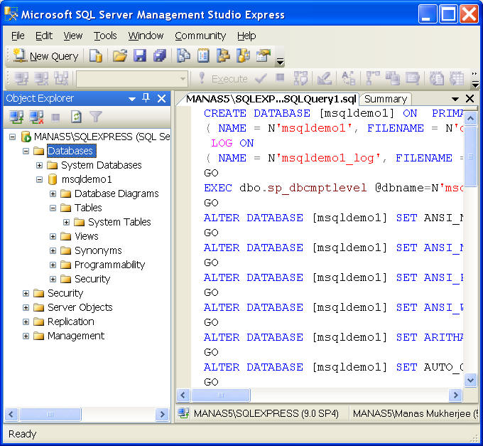Click the Save All icon
The image size is (483, 446).
click(160, 55)
